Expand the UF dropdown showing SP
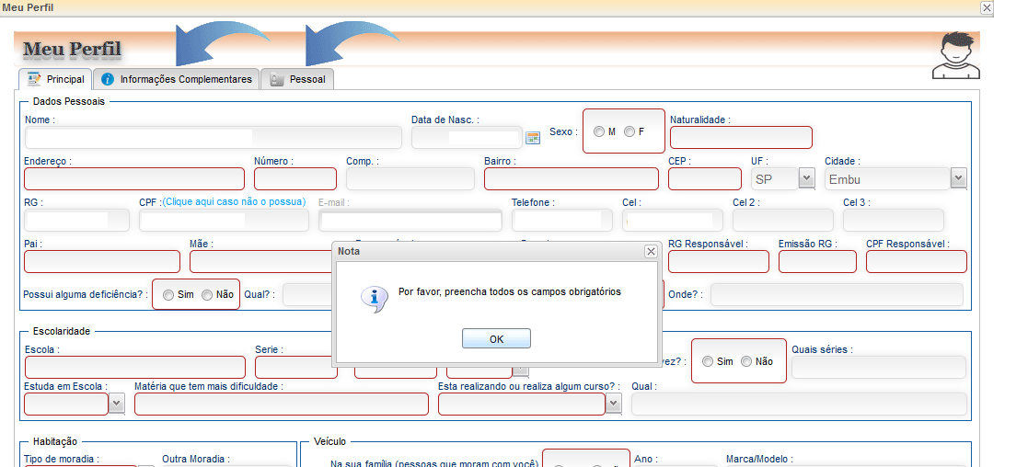The width and height of the screenshot is (1028, 467). coord(806,178)
